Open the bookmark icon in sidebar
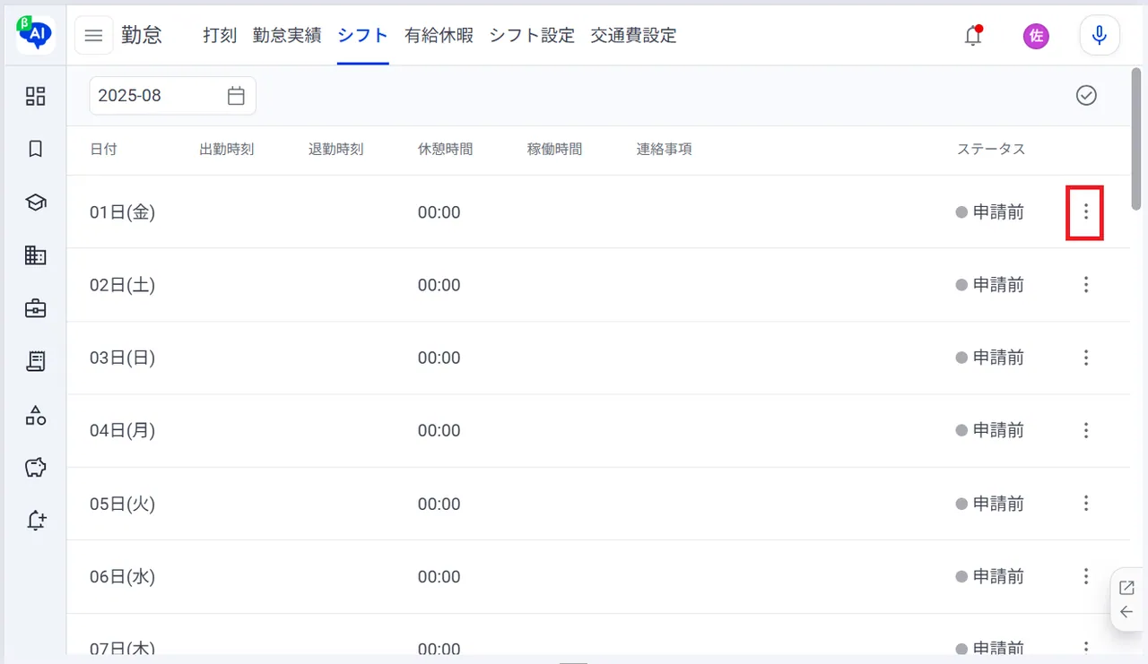1148x664 pixels. [x=35, y=150]
